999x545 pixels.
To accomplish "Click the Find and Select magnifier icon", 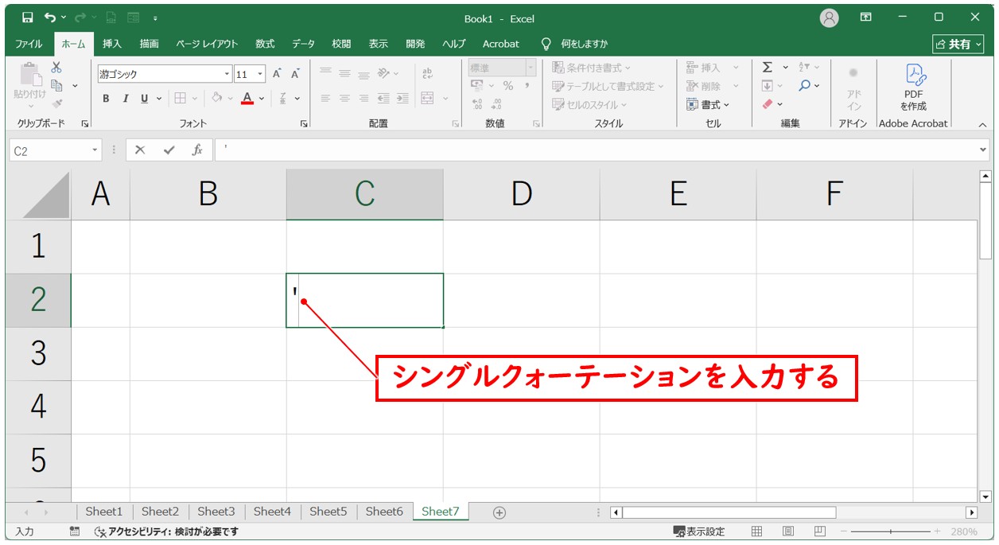I will coord(805,86).
